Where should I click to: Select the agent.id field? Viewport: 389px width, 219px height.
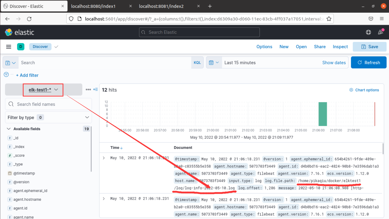coord(20,208)
